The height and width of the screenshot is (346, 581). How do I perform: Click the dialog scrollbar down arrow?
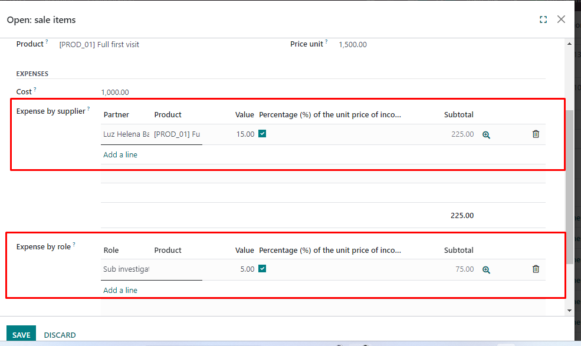point(570,311)
